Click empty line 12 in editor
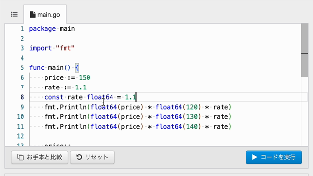313x176 pixels. 166,136
